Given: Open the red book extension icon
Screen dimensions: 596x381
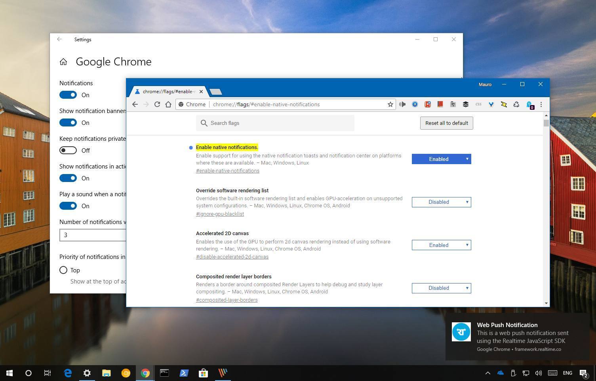Looking at the screenshot, I should [440, 104].
